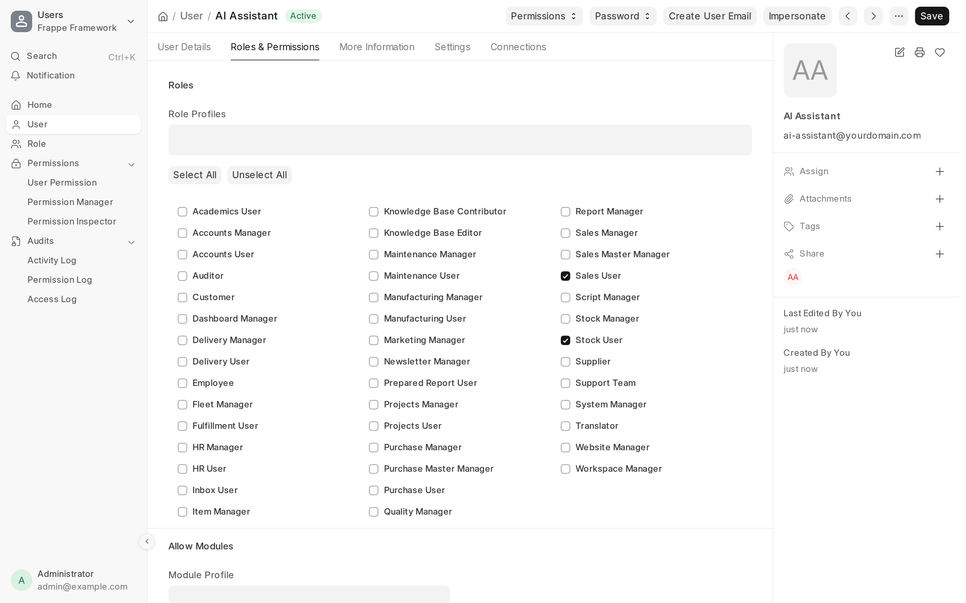Switch to the Settings tab
Screen dimensions: 966x603
click(452, 47)
